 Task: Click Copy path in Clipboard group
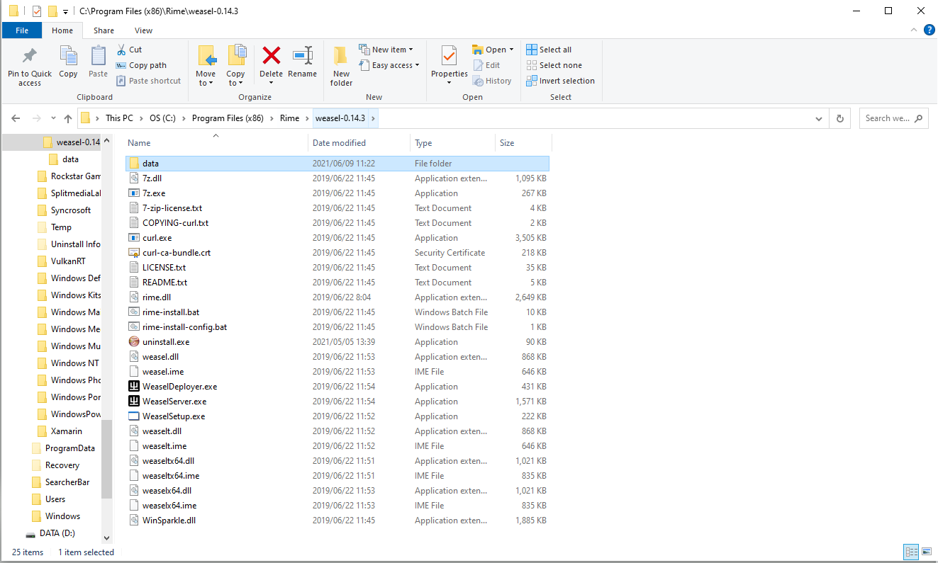(x=141, y=65)
